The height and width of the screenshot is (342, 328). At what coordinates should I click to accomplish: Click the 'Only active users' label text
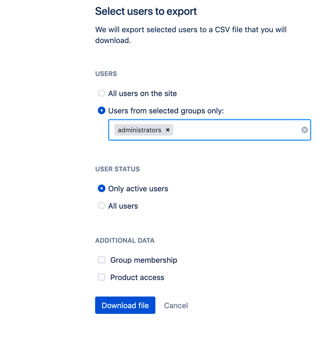pos(138,189)
